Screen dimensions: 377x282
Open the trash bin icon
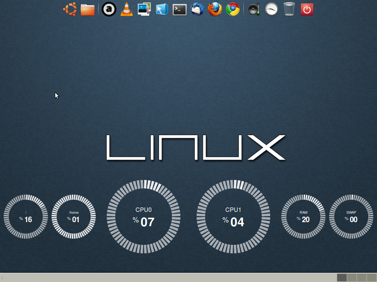[x=289, y=9]
